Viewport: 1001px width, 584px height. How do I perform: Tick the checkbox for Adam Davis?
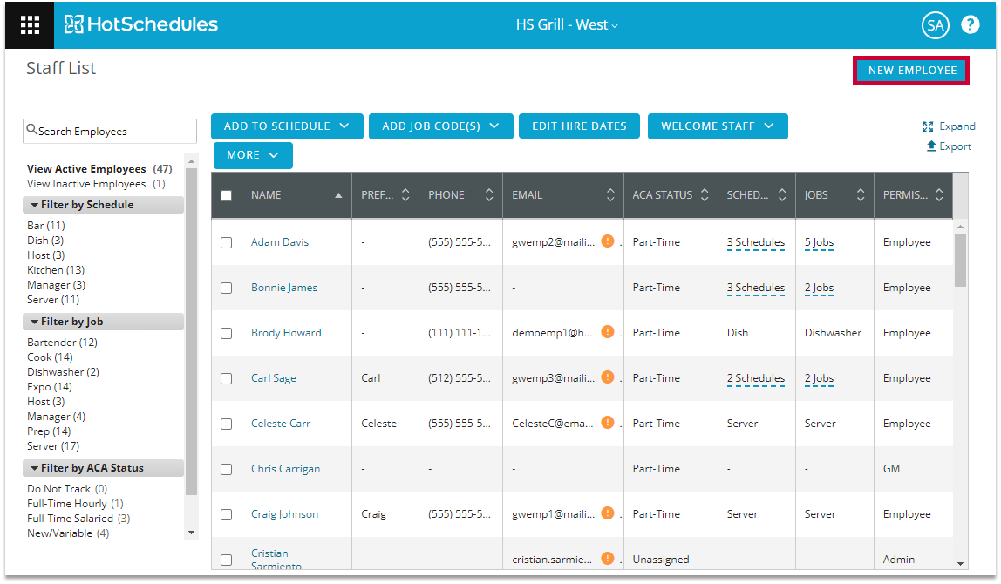pyautogui.click(x=227, y=242)
